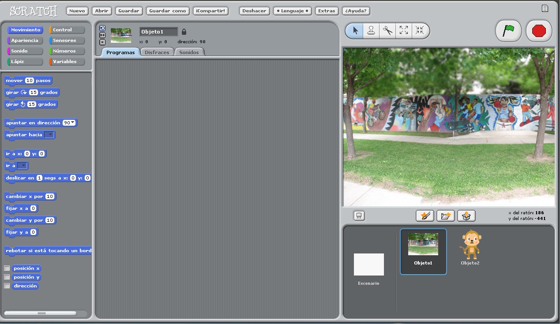Expand the ir a dropdown menu

pyautogui.click(x=24, y=166)
